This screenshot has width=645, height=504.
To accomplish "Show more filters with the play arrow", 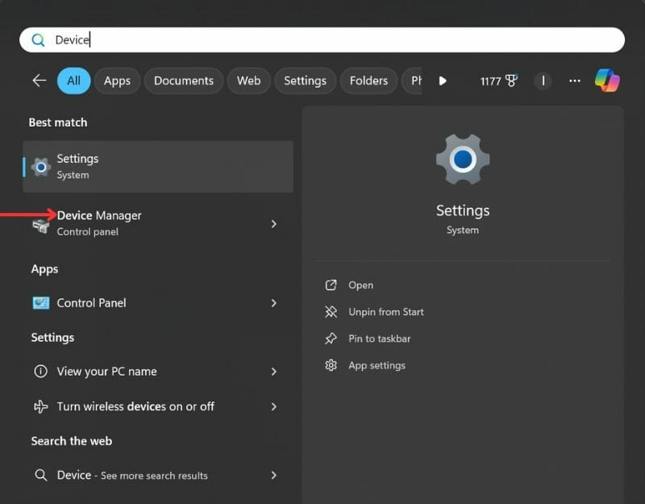I will [x=443, y=81].
